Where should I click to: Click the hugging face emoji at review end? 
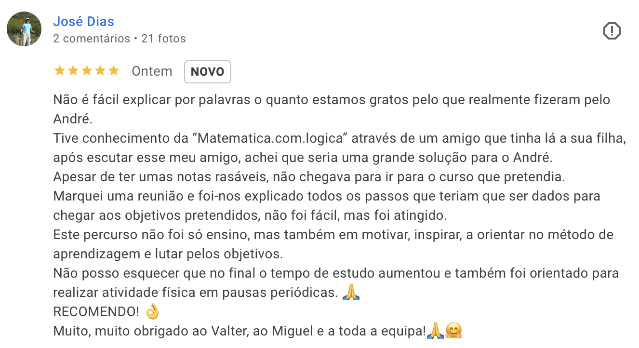click(454, 331)
